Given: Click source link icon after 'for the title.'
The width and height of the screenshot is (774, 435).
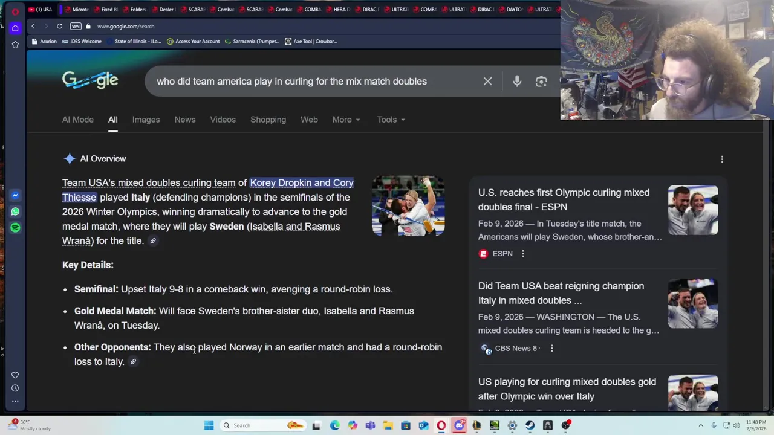Looking at the screenshot, I should (x=153, y=241).
